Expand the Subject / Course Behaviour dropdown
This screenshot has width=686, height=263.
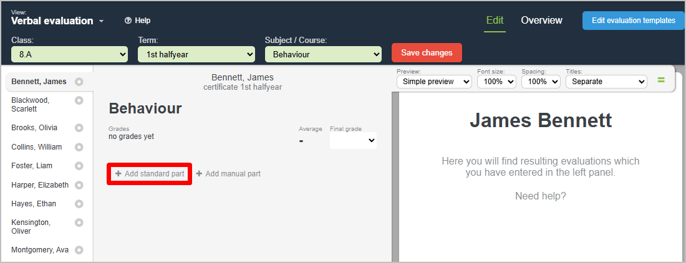click(x=323, y=55)
